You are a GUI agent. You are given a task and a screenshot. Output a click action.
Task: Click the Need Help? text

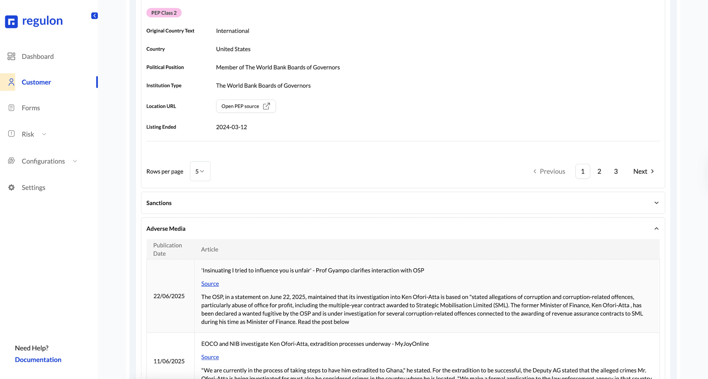(31, 348)
